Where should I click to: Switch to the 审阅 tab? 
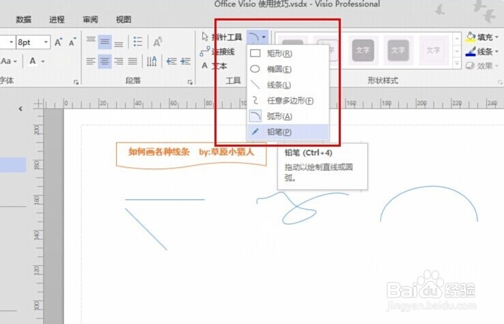(x=90, y=20)
